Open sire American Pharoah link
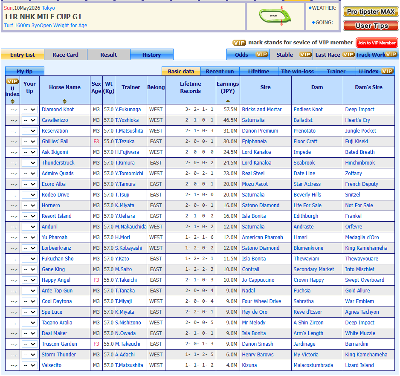 point(263,237)
